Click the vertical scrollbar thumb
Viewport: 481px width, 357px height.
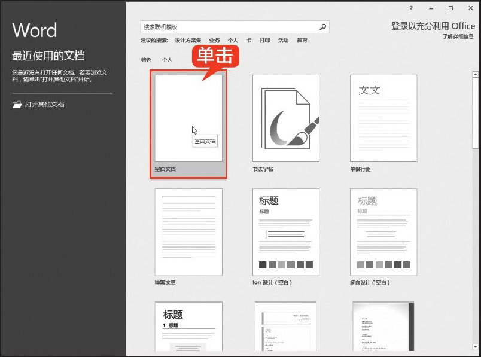[475, 114]
